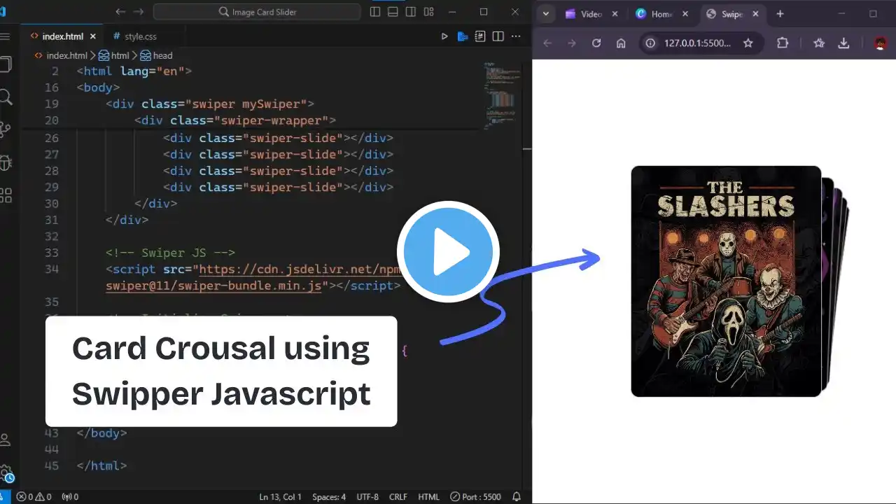Open the browser favorites list
The image size is (896, 504).
(x=819, y=43)
